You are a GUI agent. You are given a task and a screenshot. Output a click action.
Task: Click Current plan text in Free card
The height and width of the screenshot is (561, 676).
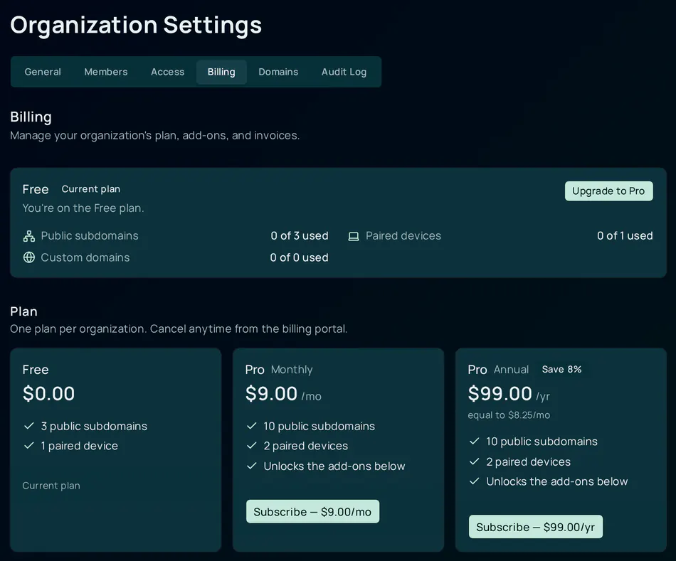(51, 486)
